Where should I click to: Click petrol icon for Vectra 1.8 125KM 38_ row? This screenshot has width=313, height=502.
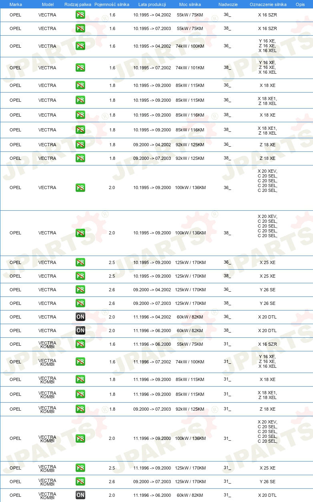tap(80, 158)
